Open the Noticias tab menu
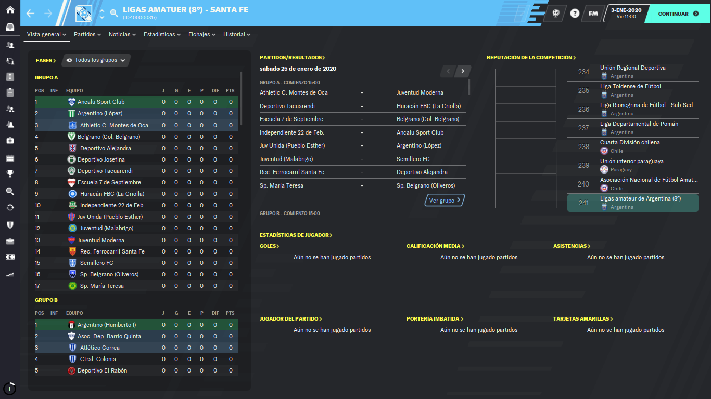711x399 pixels. tap(122, 34)
